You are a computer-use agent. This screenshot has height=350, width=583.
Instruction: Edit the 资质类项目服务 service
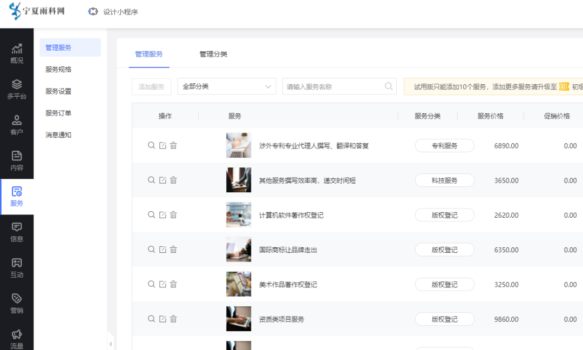[x=162, y=319]
